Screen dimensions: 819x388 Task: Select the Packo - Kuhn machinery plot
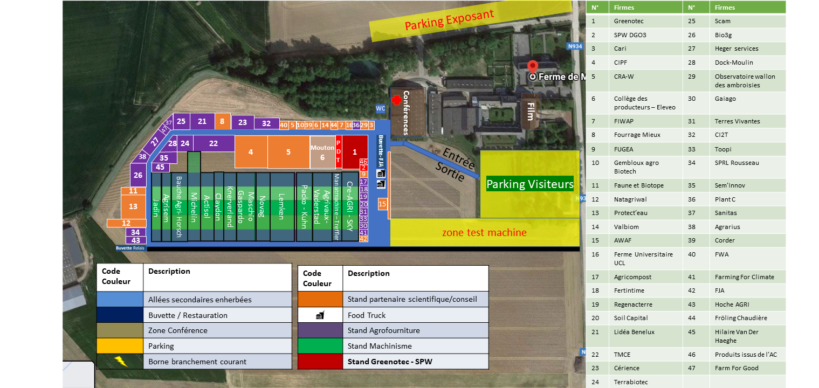[304, 206]
